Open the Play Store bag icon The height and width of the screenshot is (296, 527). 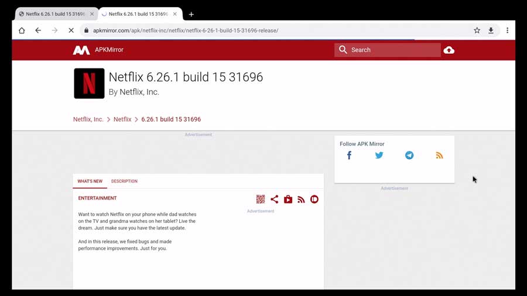288,199
